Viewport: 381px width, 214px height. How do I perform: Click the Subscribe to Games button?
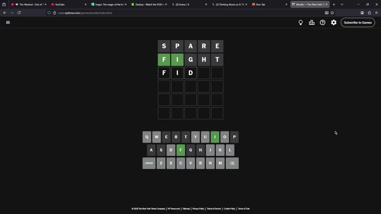pos(358,23)
